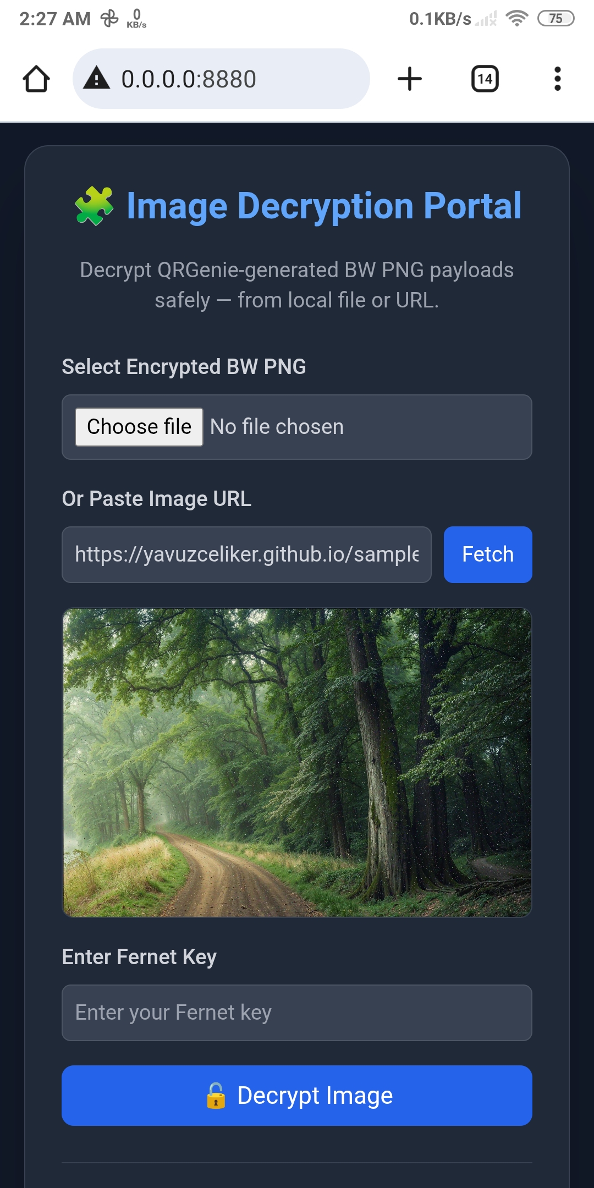Tap the browser Home icon
594x1188 pixels.
36,78
